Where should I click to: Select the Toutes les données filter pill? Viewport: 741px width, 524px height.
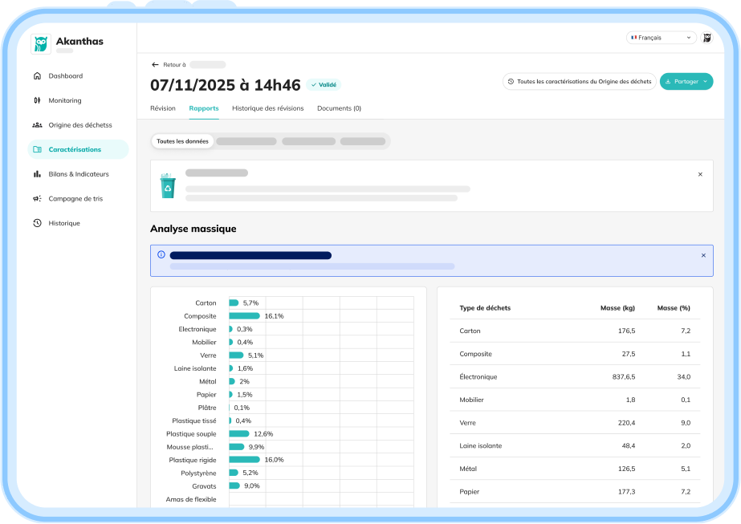tap(182, 141)
